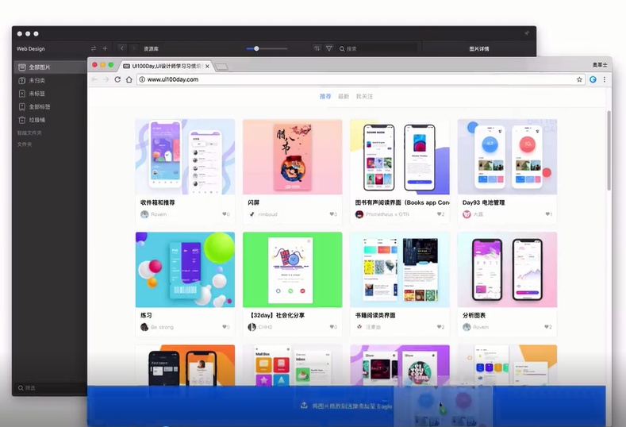Click author rimboud under 闪屏
The image size is (626, 427).
tap(267, 214)
